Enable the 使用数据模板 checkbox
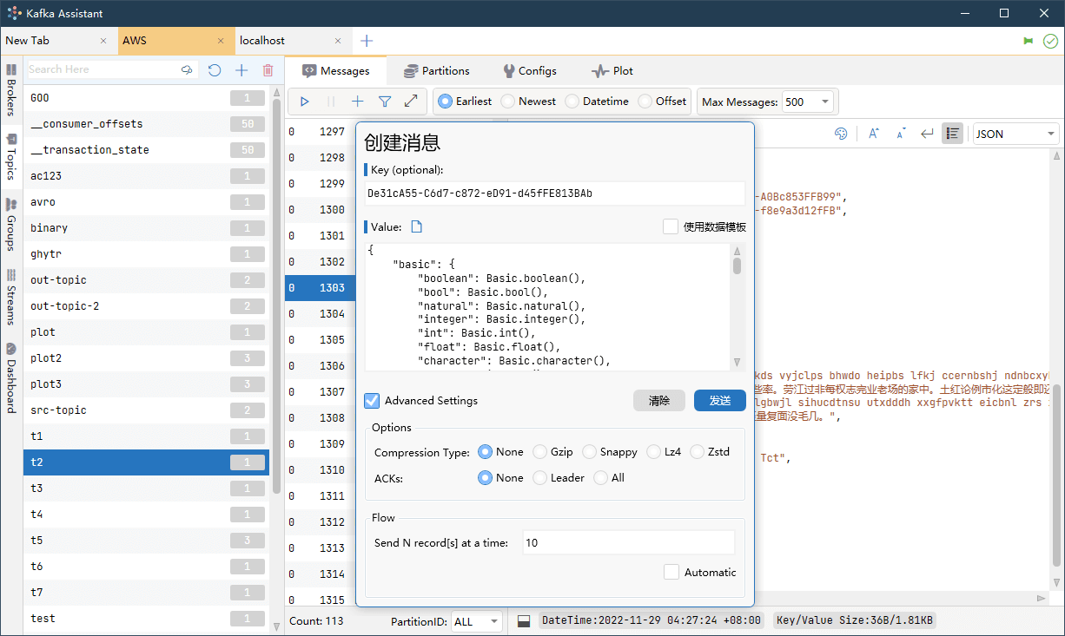The height and width of the screenshot is (636, 1065). coord(670,226)
